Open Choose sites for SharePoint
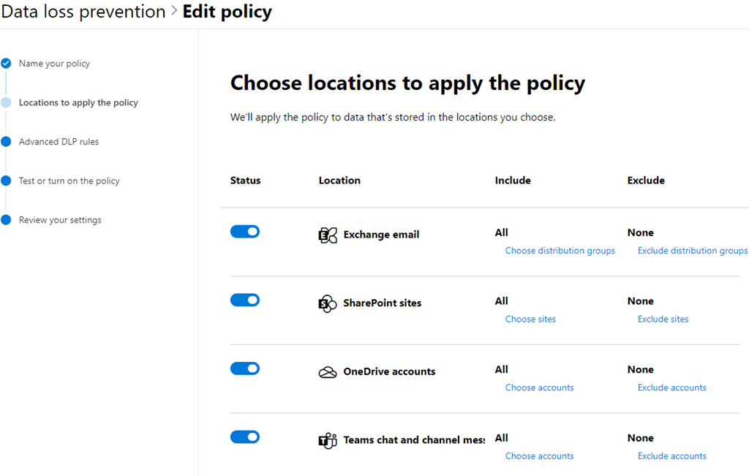The image size is (749, 476). click(530, 320)
